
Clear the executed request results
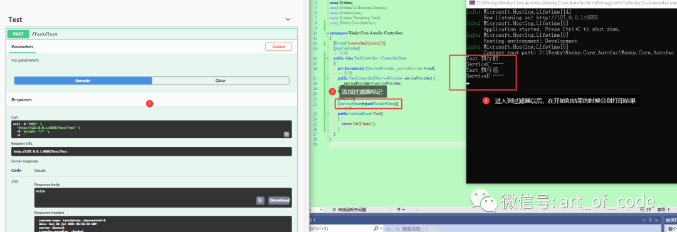point(221,81)
